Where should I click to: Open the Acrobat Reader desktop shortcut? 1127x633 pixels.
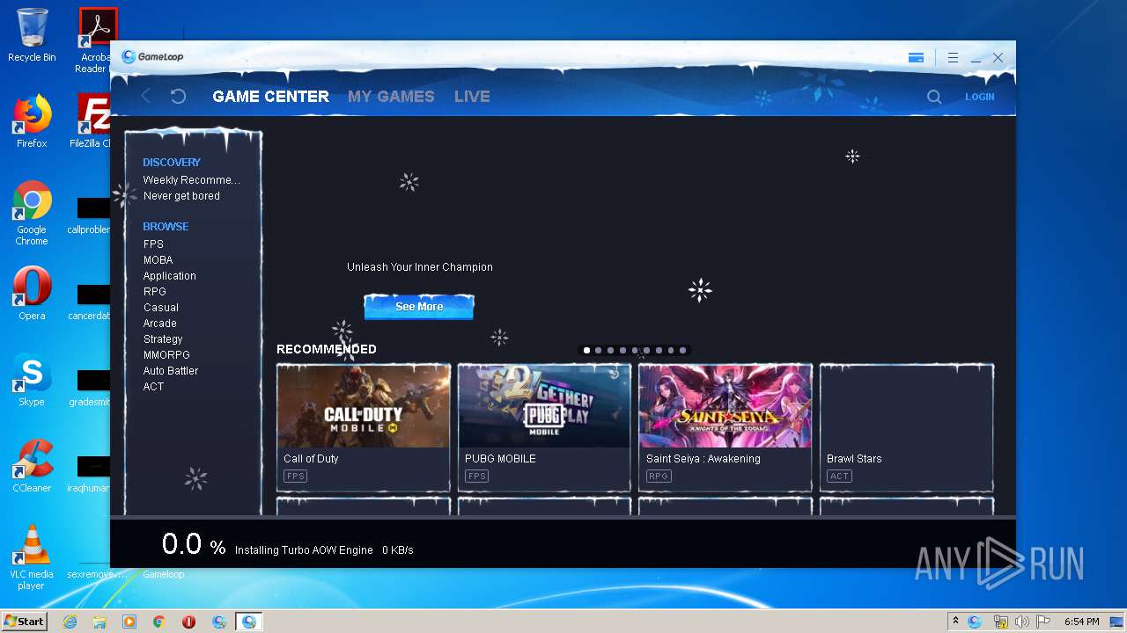(94, 40)
